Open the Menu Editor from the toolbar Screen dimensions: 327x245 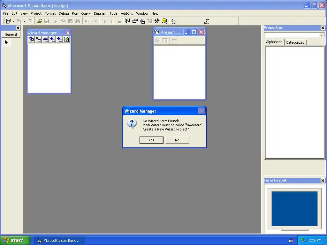click(30, 21)
